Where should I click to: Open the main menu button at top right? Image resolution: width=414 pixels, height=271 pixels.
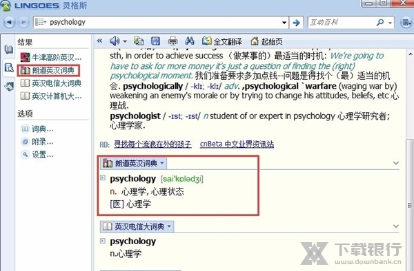point(406,23)
